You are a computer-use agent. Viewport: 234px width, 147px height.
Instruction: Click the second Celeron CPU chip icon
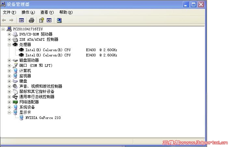(21, 55)
